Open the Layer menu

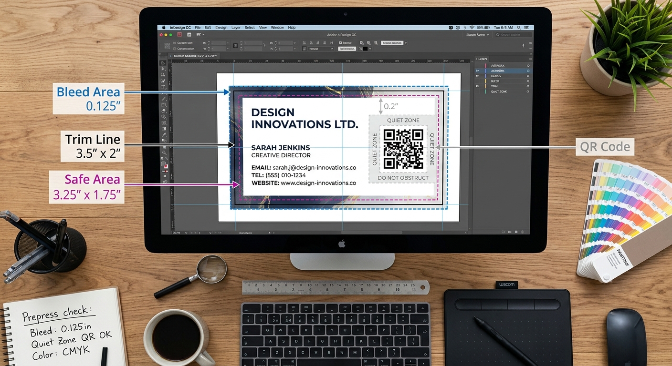(236, 28)
